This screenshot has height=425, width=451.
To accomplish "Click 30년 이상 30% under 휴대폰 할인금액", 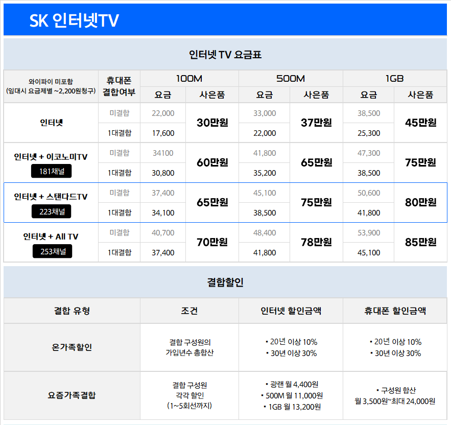I will click(x=395, y=353).
